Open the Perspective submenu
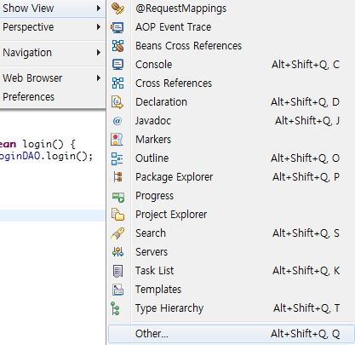This screenshot has width=355, height=345. pos(53,27)
